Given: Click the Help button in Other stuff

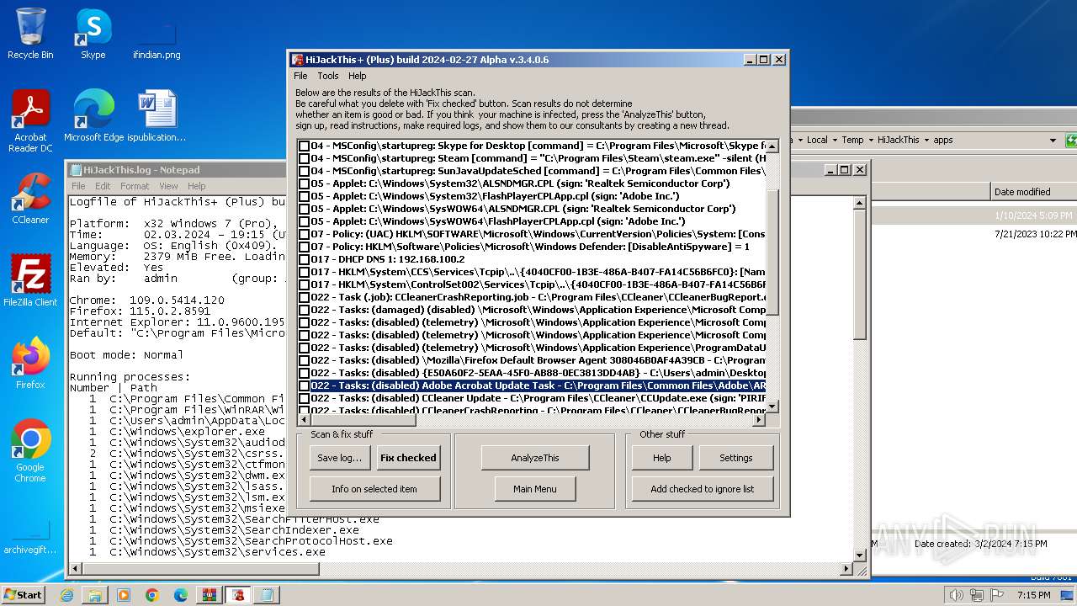Looking at the screenshot, I should [x=662, y=458].
